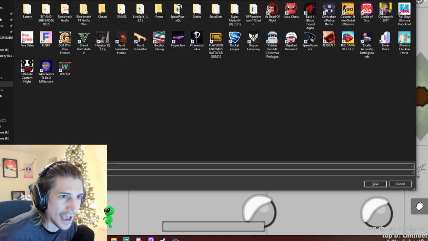This screenshot has width=428, height=241.
Task: Expand the save as type dropdown
Action: point(412,173)
